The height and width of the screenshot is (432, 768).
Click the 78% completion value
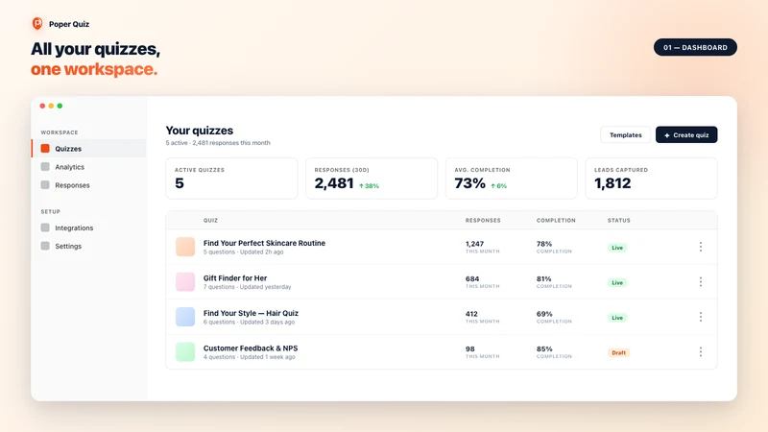tap(544, 244)
